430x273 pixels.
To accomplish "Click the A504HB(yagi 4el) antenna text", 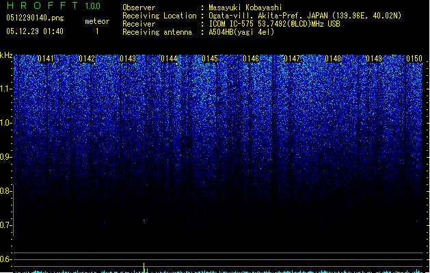I will (x=241, y=32).
